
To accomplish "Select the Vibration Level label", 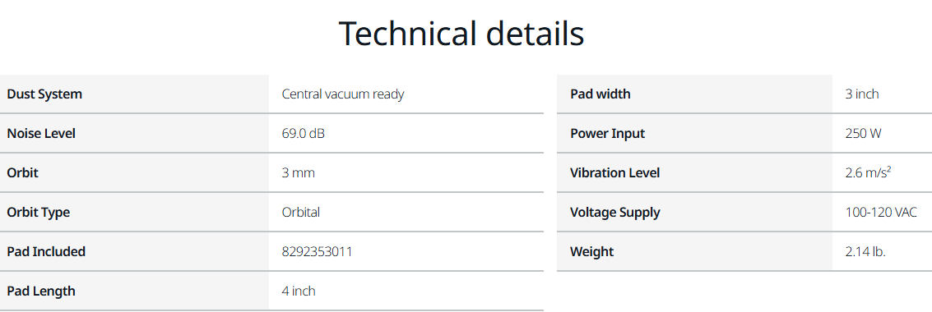I will (x=614, y=172).
